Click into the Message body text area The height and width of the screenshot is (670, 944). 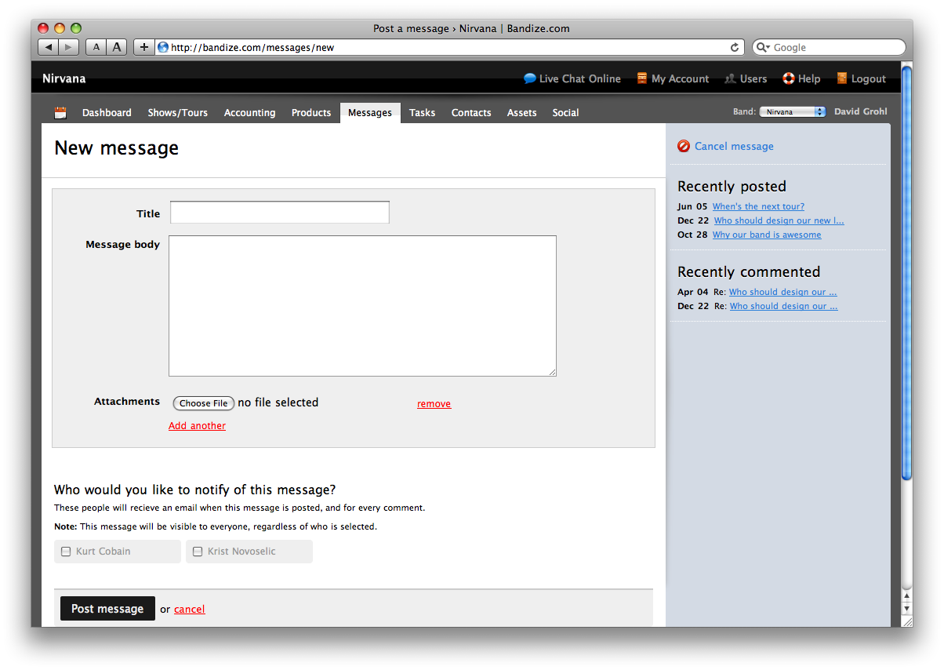[362, 306]
